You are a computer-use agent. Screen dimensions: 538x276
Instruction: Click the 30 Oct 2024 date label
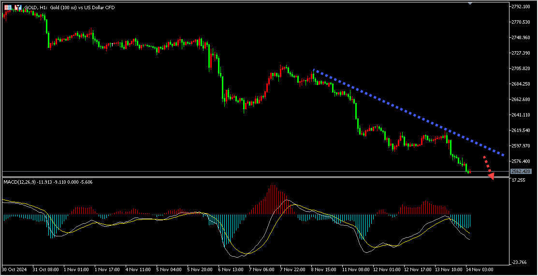[15, 269]
